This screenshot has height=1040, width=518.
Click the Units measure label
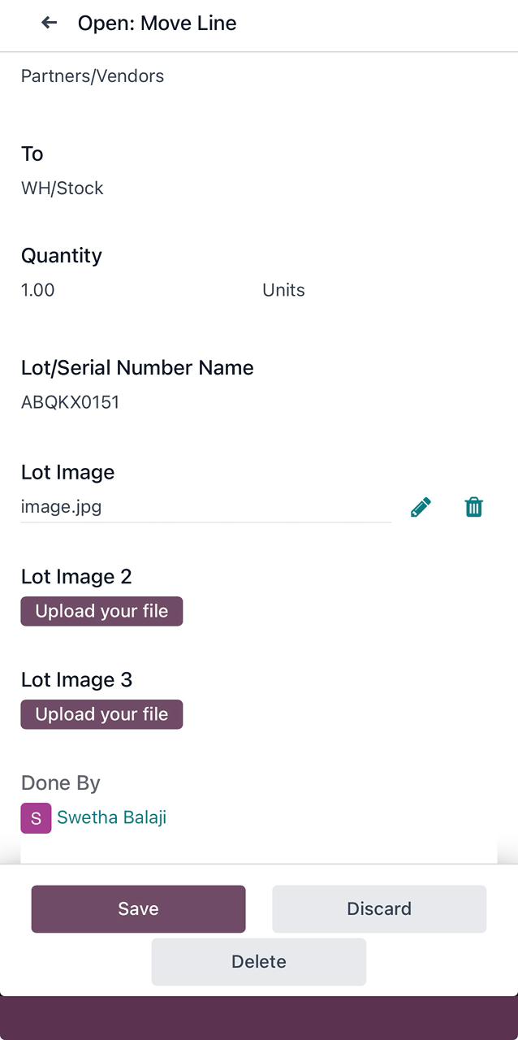click(283, 290)
